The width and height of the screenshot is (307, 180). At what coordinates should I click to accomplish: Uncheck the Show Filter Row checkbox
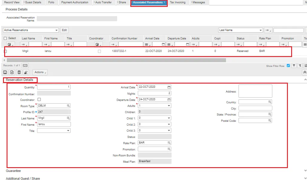(x=288, y=66)
